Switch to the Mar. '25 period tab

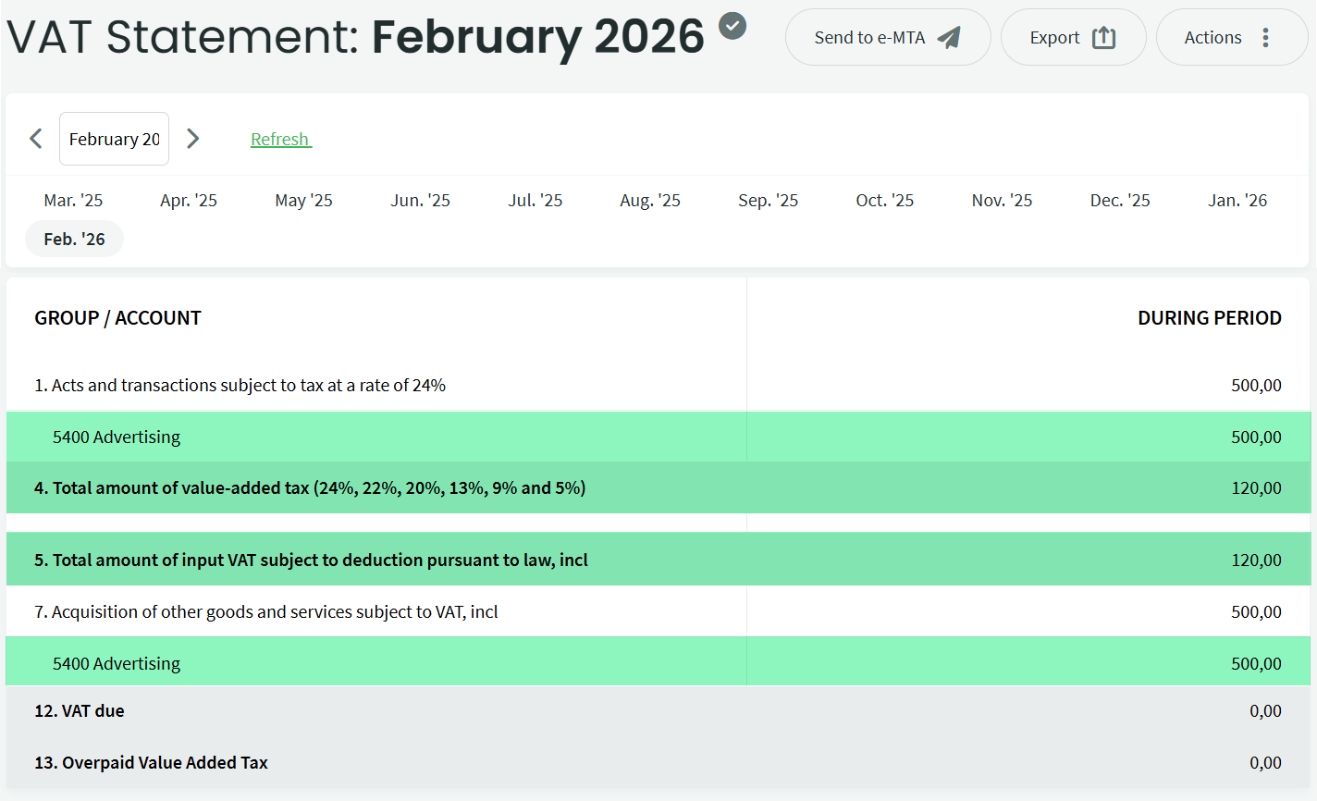[x=73, y=201]
